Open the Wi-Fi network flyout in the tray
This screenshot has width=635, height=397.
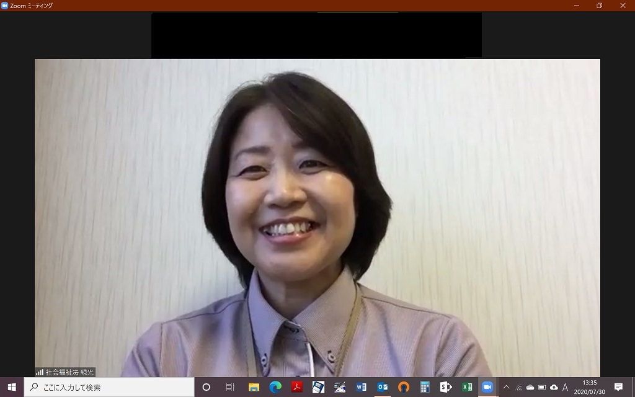coord(518,388)
